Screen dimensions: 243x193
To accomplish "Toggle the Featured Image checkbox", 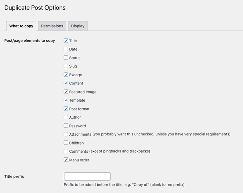I will [x=66, y=92].
